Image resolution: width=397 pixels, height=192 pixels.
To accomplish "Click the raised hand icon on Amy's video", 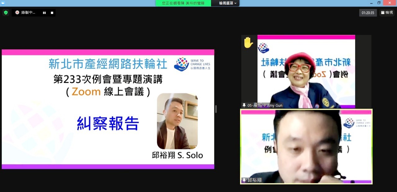I will pyautogui.click(x=248, y=43).
